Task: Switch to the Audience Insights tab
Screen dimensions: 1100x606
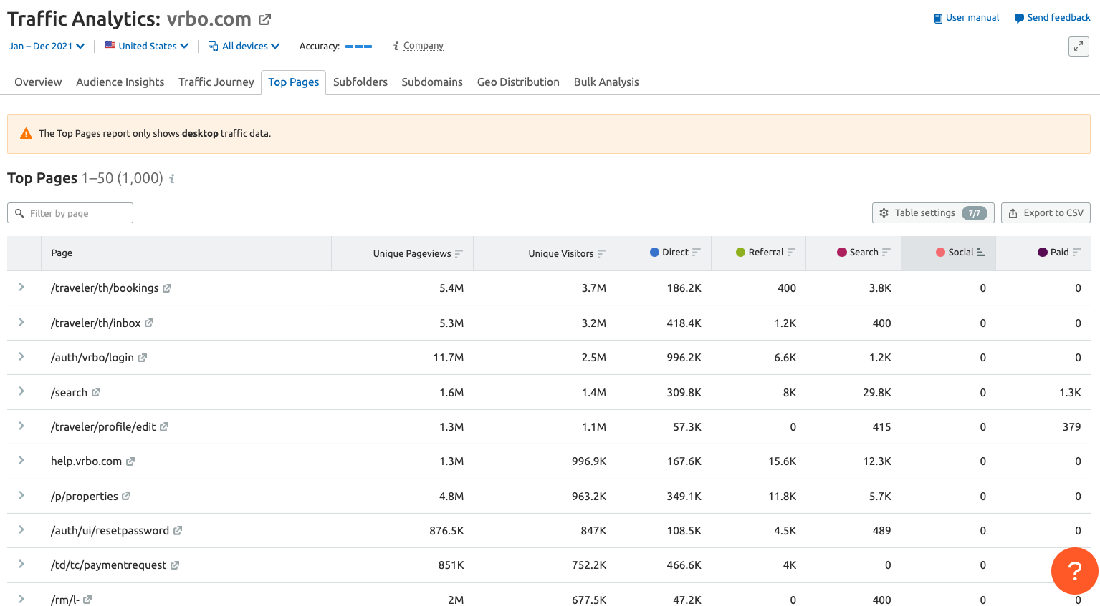Action: 120,82
